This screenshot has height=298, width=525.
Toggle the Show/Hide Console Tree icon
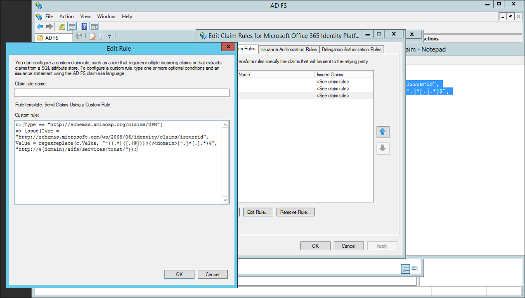pos(72,26)
